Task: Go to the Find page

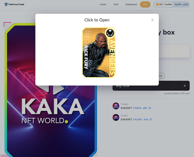Action: click(x=116, y=4)
